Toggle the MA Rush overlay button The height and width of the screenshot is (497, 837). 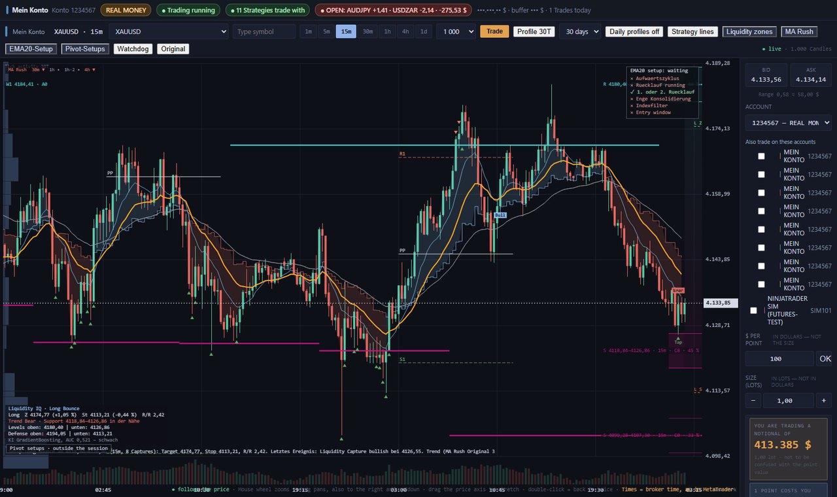(799, 31)
